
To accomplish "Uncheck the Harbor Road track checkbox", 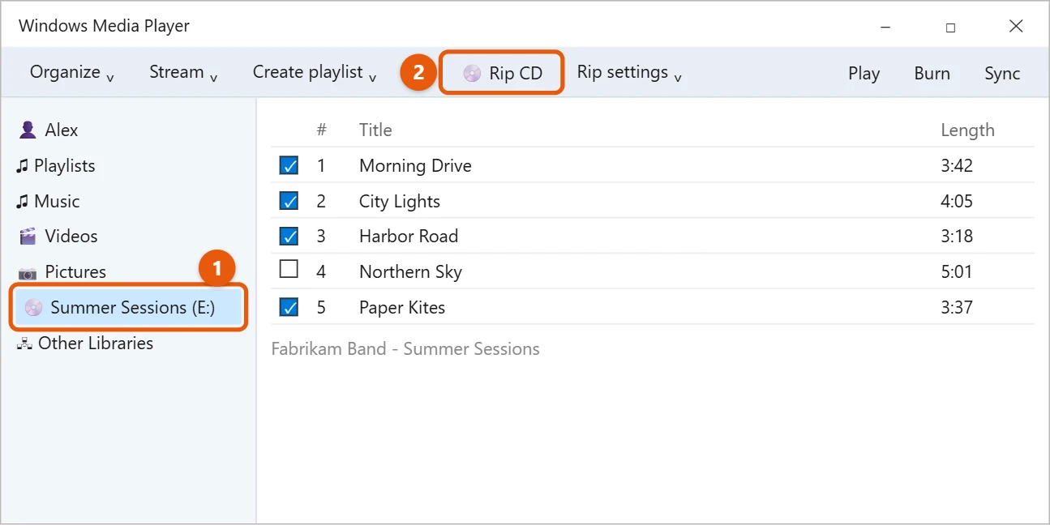I will click(289, 236).
